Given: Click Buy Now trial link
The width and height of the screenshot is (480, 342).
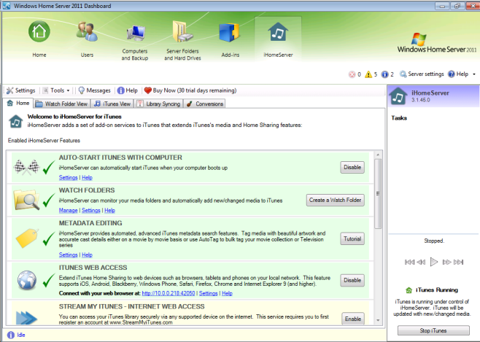Looking at the screenshot, I should pos(190,90).
